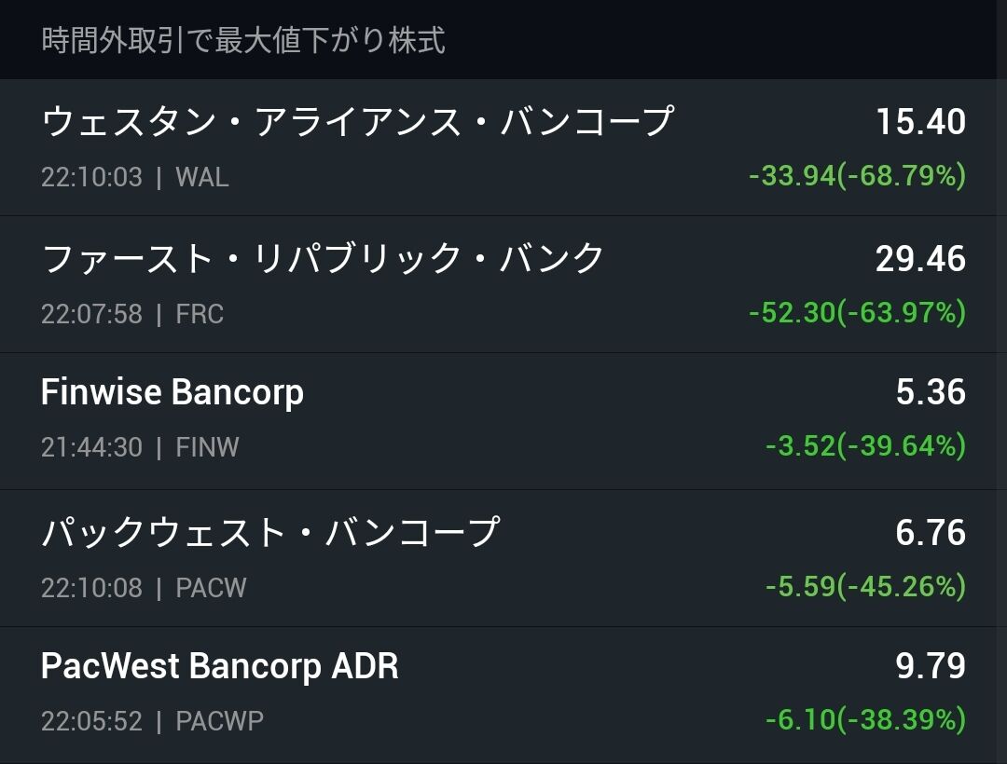Select the FRC ticker symbol
Viewport: 1007px width, 764px height.
click(x=200, y=314)
